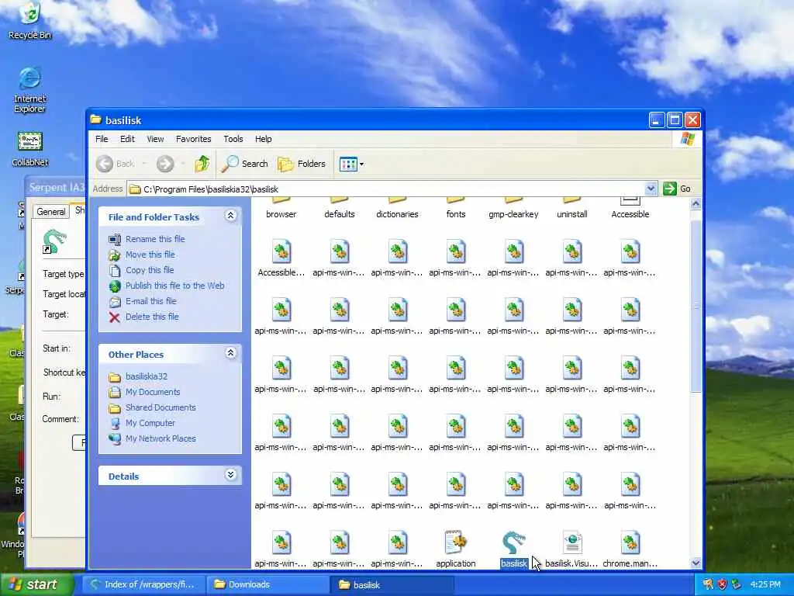Click Copy this file
This screenshot has width=794, height=596.
pyautogui.click(x=150, y=270)
